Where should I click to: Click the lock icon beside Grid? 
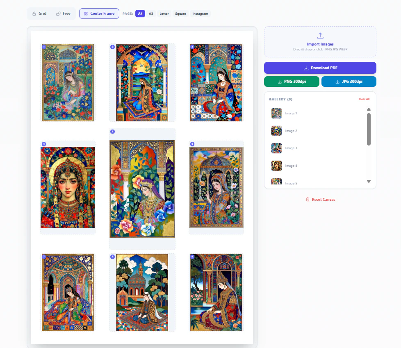click(34, 14)
